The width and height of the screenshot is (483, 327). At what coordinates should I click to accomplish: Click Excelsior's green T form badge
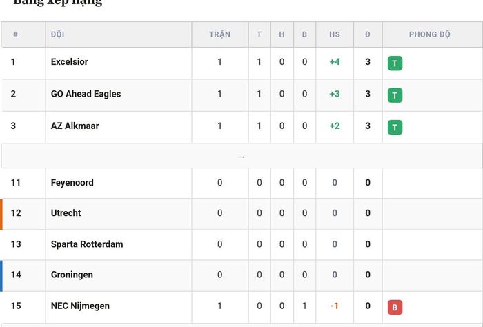395,63
